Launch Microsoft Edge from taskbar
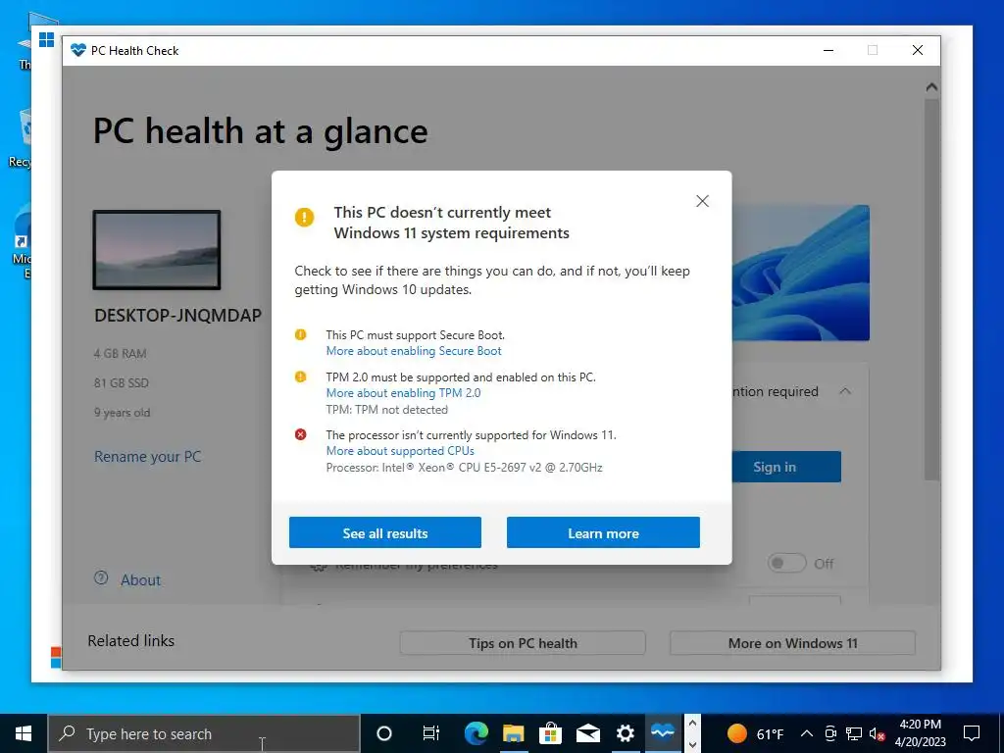1004x753 pixels. coord(476,733)
